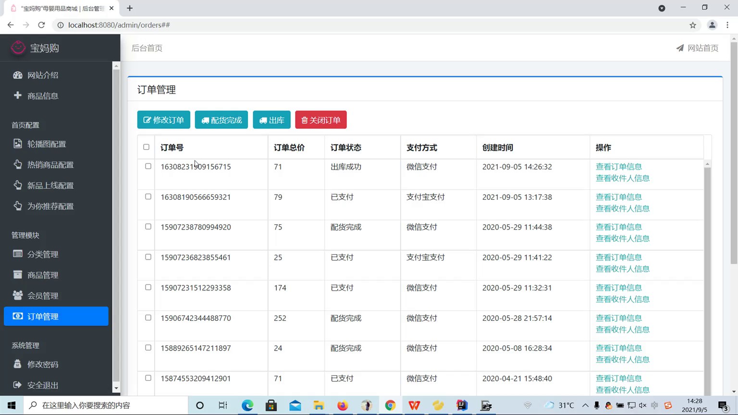Open Firefox from the taskbar
The image size is (738, 415).
pos(343,405)
